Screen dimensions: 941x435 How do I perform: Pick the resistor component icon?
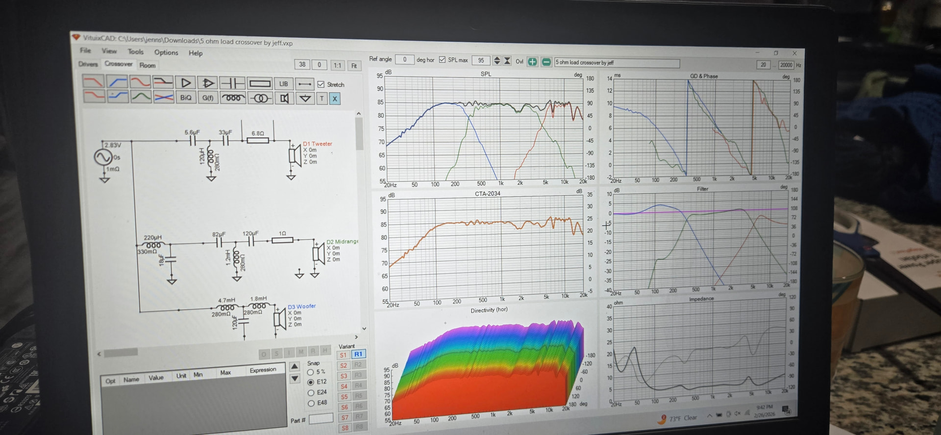coord(259,83)
